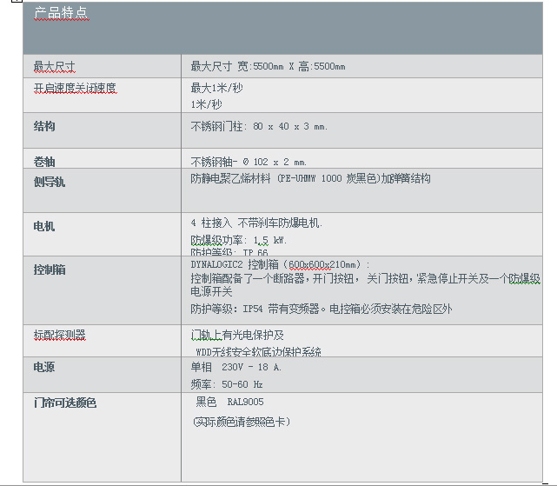
Task: Click the 单相 230V - 16 A text
Action: (235, 367)
